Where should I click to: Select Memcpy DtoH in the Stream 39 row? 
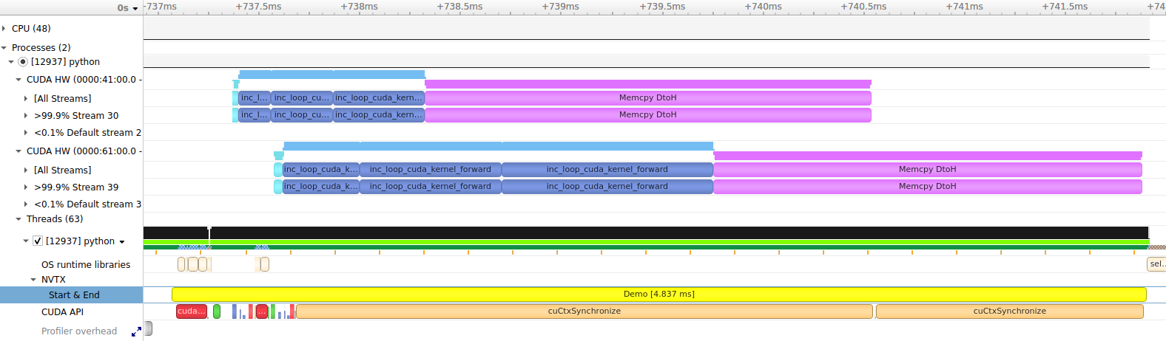(927, 187)
